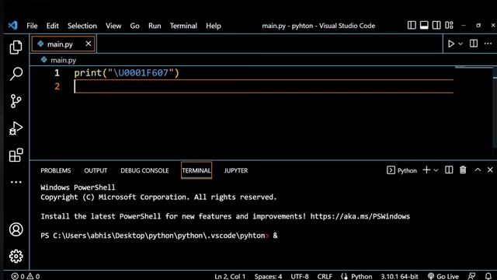Open the Manage gear settings icon

pos(16,256)
